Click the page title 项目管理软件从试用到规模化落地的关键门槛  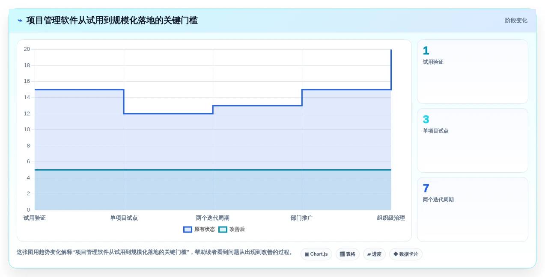click(112, 21)
